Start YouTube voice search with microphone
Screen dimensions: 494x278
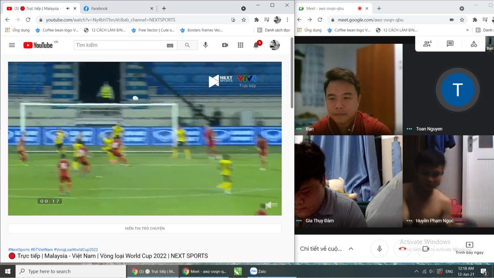tap(206, 45)
